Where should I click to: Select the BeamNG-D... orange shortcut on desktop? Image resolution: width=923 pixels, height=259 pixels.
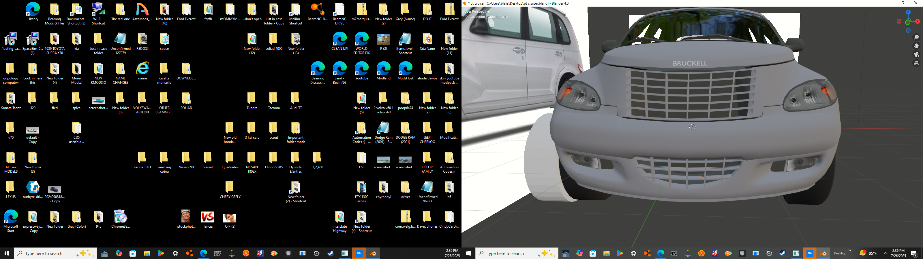tap(318, 12)
